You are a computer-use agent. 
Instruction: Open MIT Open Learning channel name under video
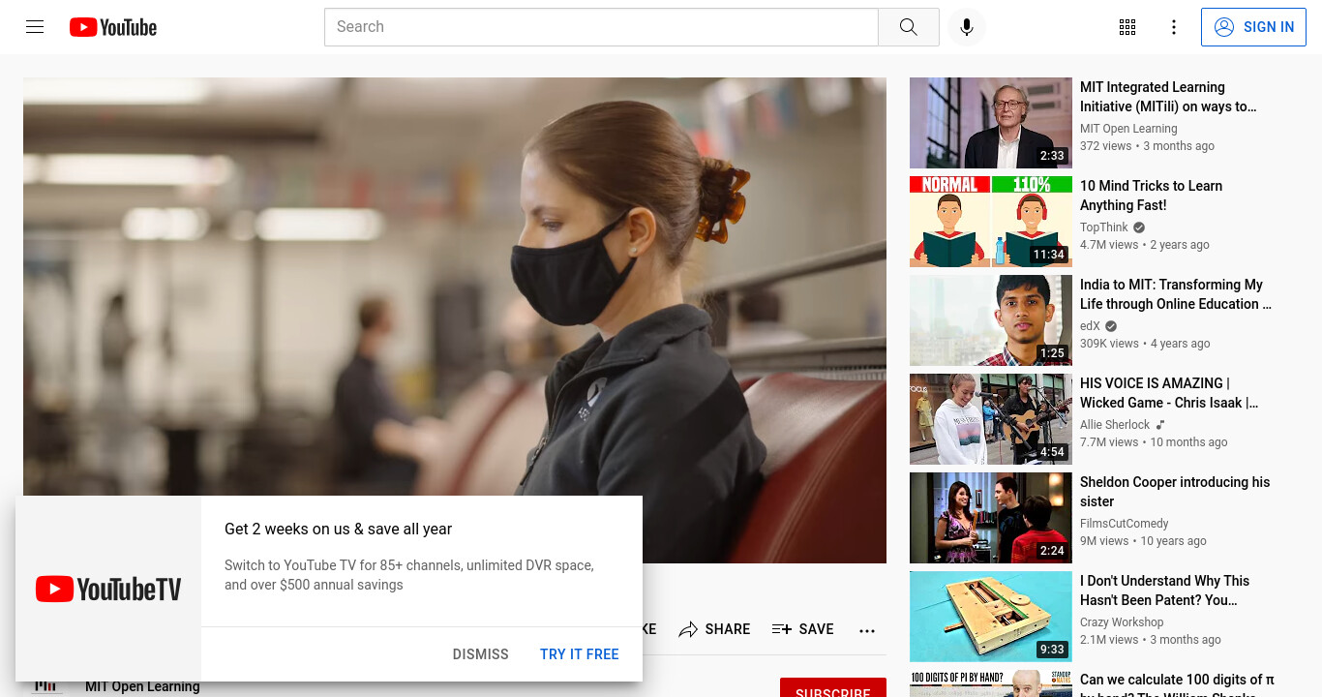(x=142, y=687)
